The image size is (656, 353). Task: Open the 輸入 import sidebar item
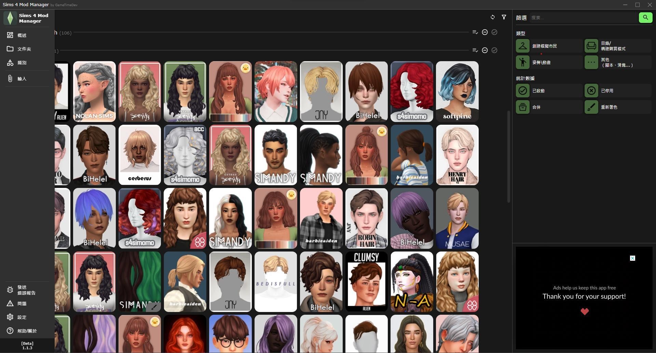tap(22, 79)
